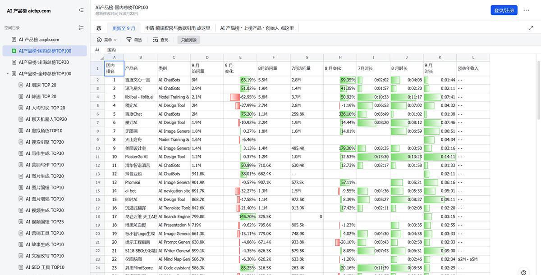Click the 336.10% cell in 8月变化
Viewport: 541px width, 275px height.
[340, 114]
